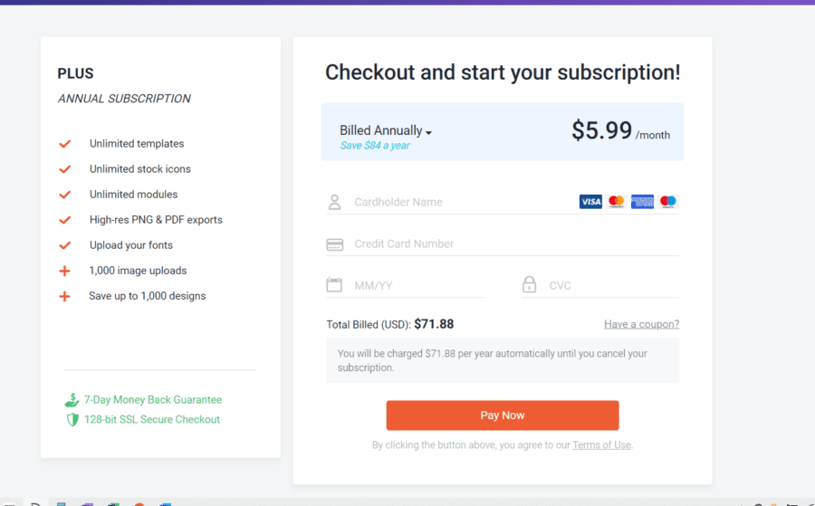Click the Mastercard logo icon

pyautogui.click(x=617, y=202)
